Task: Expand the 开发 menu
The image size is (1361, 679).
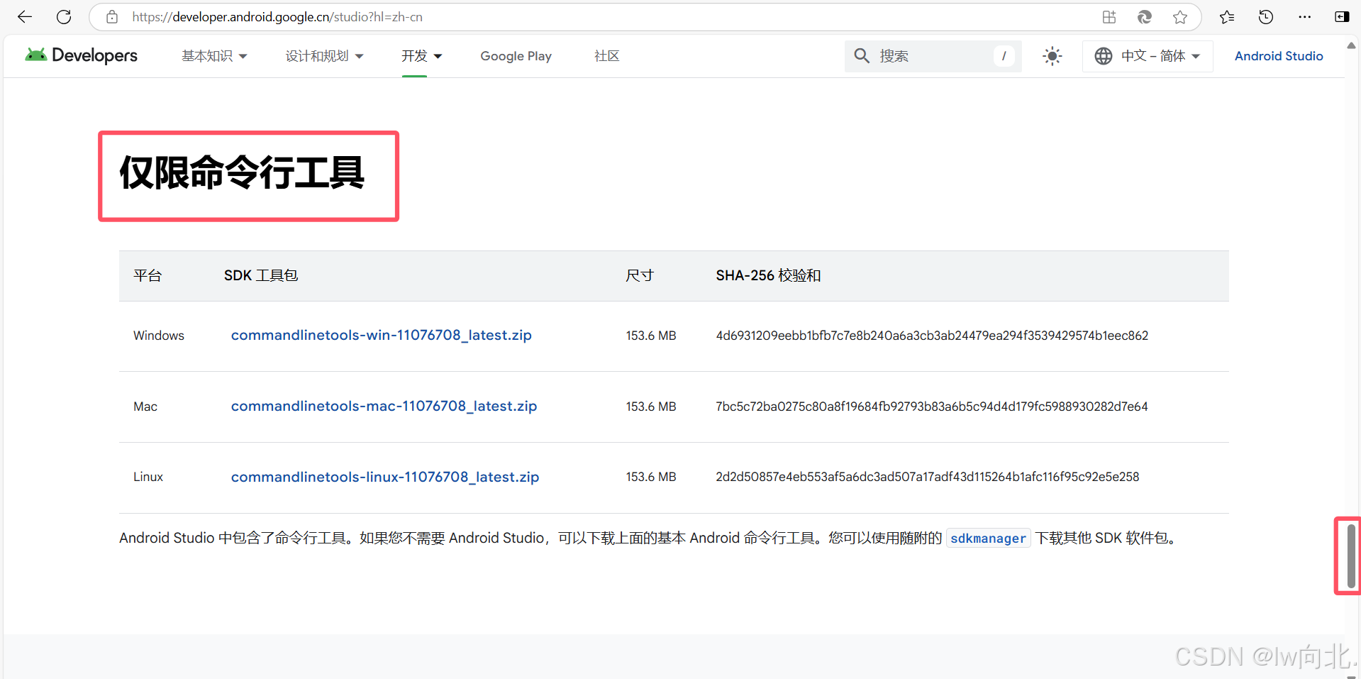Action: (421, 56)
